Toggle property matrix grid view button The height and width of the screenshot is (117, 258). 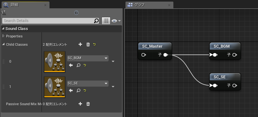106,21
